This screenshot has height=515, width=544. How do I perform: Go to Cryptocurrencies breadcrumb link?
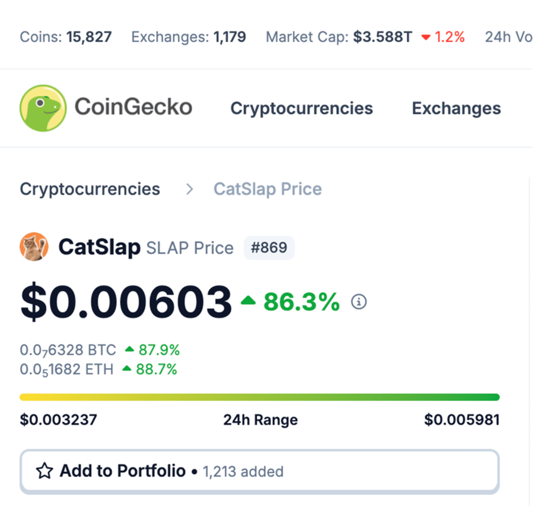pyautogui.click(x=90, y=189)
